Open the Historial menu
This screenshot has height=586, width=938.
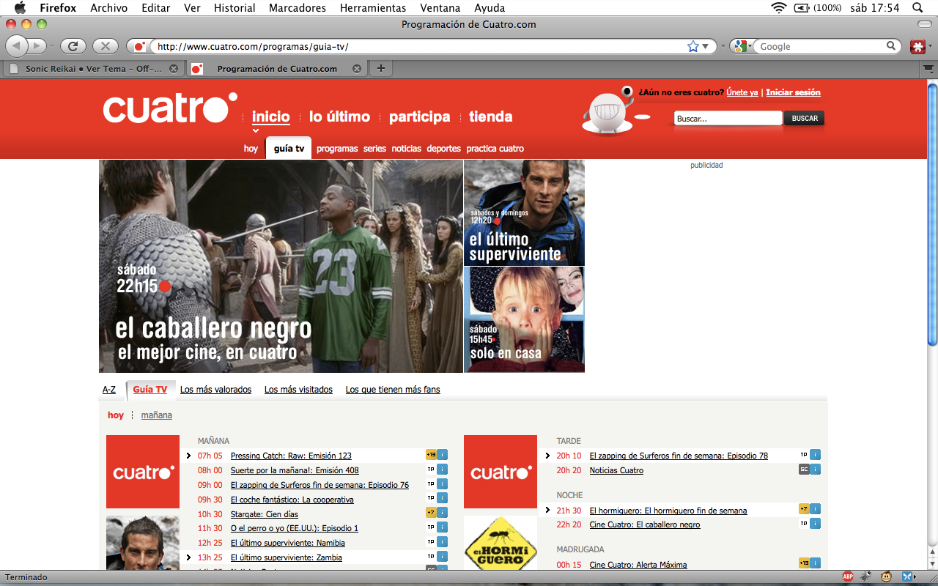234,8
